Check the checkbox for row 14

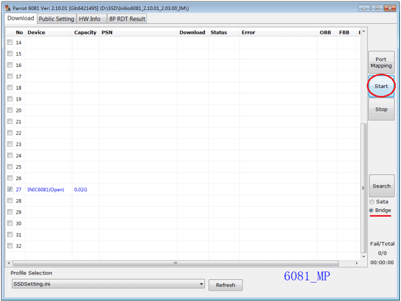[x=9, y=42]
